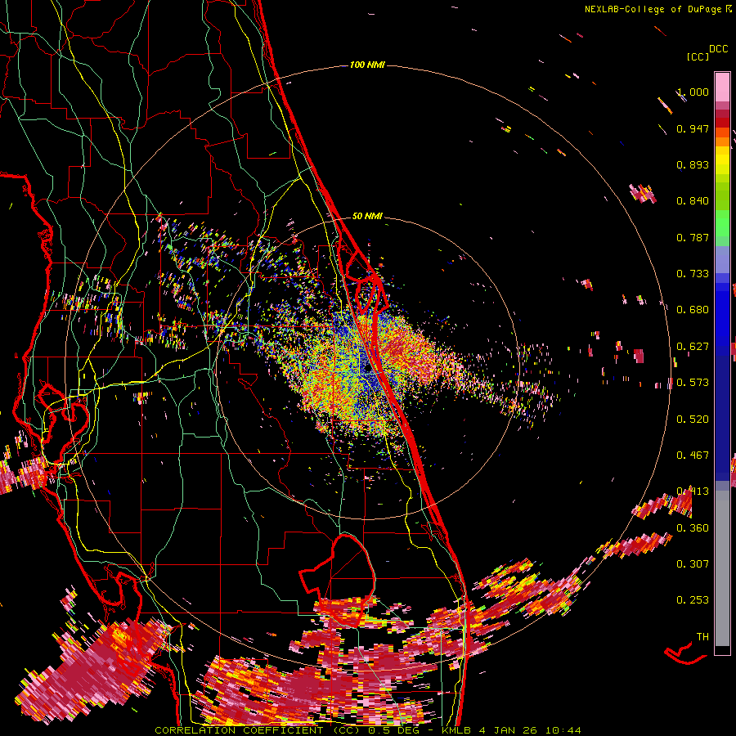Select the 1.000 scale value
The width and height of the screenshot is (736, 736).
[693, 92]
